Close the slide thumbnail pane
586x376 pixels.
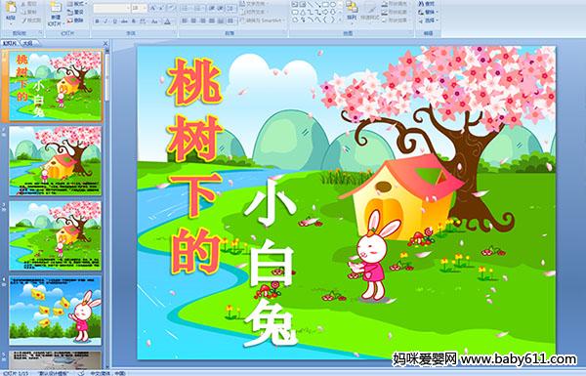click(x=105, y=43)
